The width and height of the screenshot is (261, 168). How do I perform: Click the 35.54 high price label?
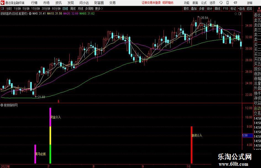(x=204, y=18)
